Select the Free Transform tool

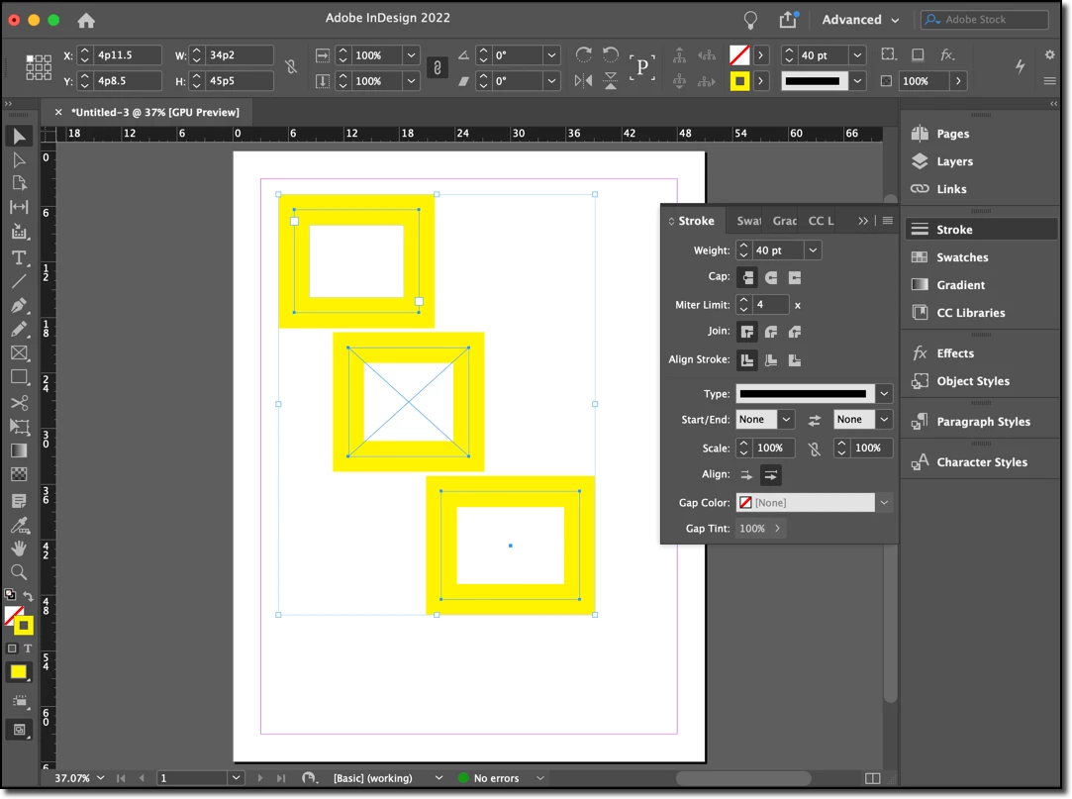pyautogui.click(x=19, y=426)
